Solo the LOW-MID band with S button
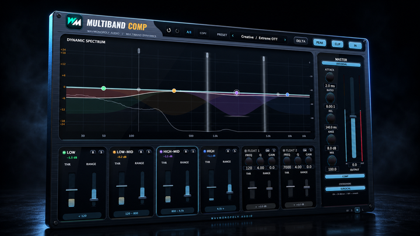This screenshot has height=236, width=420. (149, 152)
